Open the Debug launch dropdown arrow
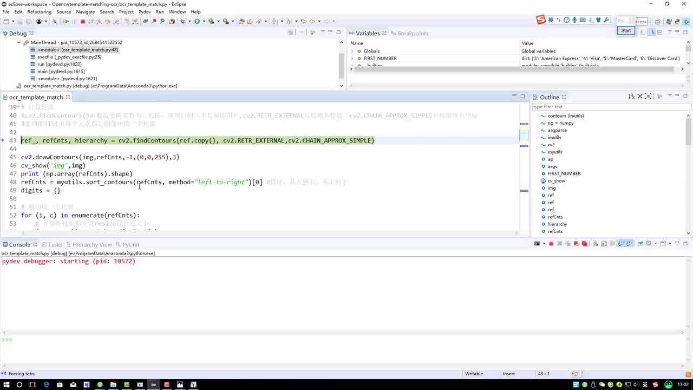Screen dimensions: 693x390 189,22
